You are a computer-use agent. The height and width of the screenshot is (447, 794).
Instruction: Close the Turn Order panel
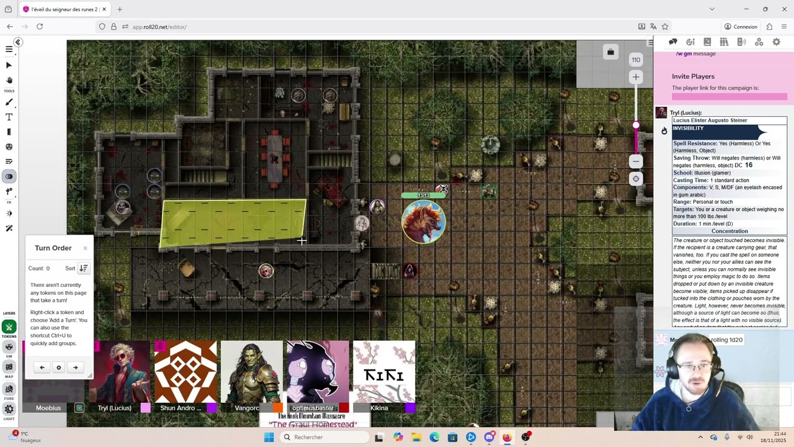[x=85, y=248]
